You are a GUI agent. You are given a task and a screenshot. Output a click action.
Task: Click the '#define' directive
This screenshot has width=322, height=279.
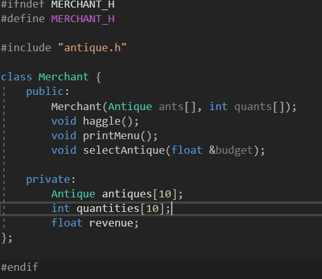pos(23,19)
